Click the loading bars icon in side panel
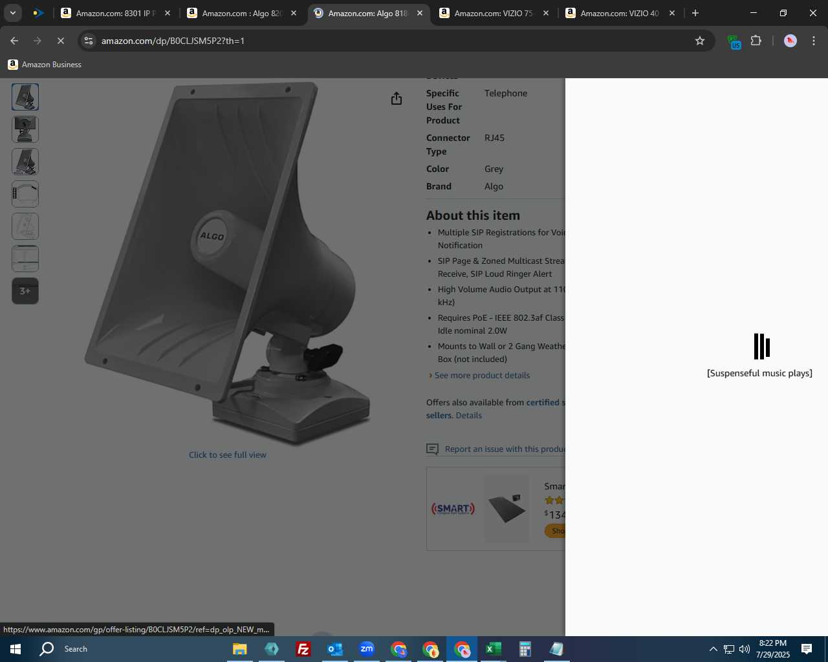 (x=761, y=347)
